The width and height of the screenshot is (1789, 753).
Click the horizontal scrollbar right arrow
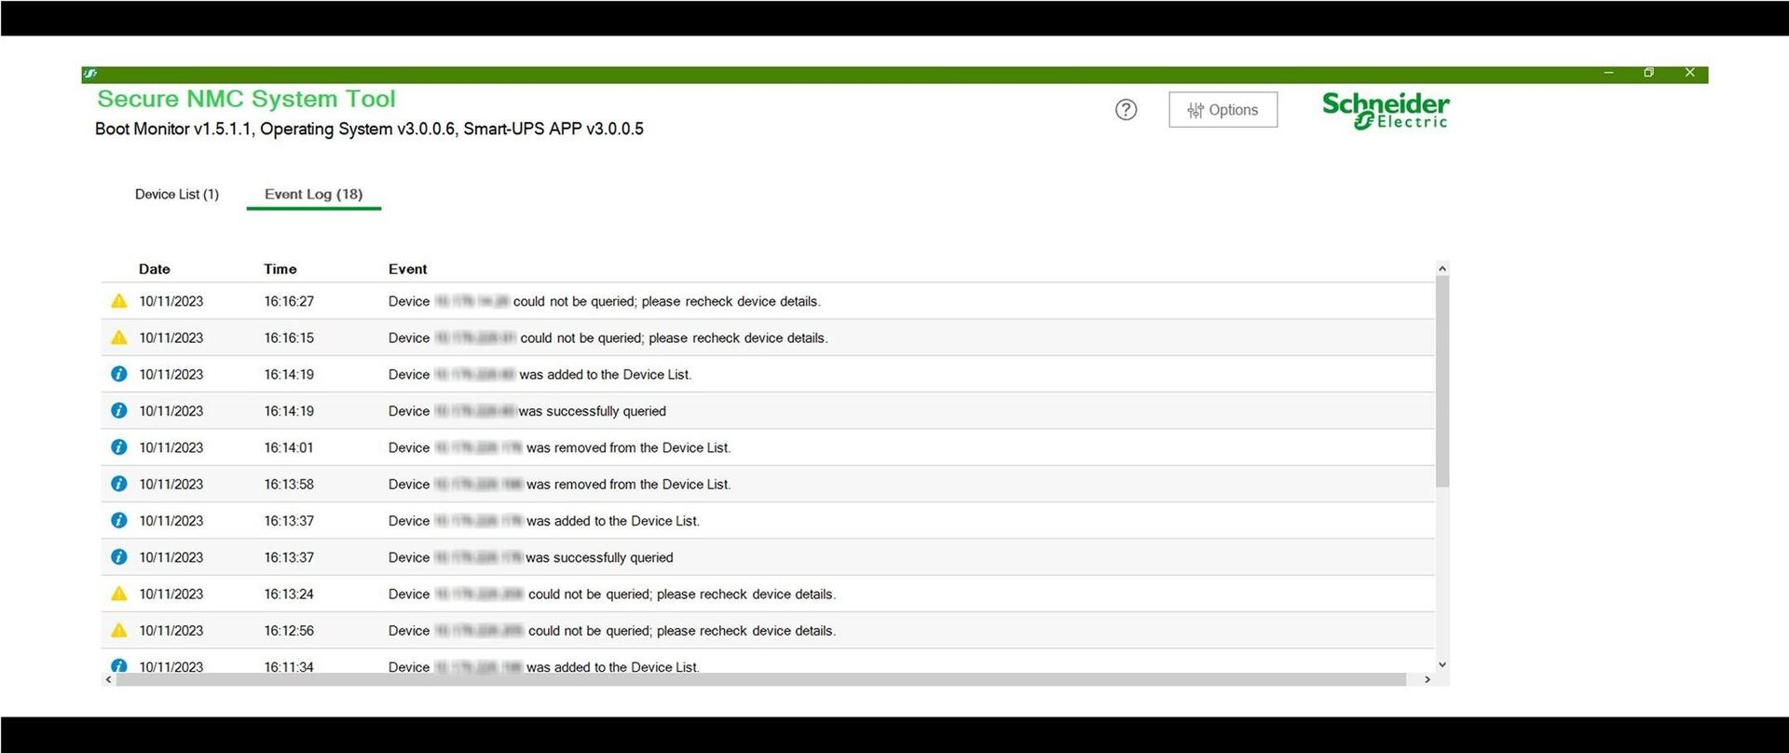coord(1427,679)
